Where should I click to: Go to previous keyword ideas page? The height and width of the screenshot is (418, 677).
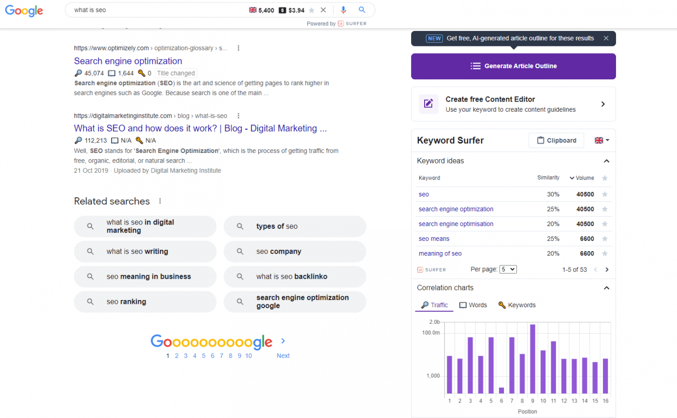coord(595,269)
